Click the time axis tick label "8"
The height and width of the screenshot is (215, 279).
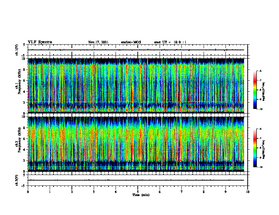[204, 192]
